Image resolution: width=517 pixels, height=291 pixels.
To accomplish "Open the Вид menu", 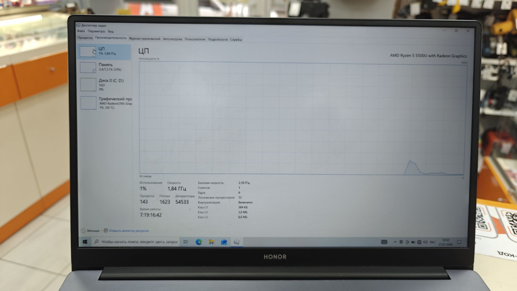I will [111, 31].
